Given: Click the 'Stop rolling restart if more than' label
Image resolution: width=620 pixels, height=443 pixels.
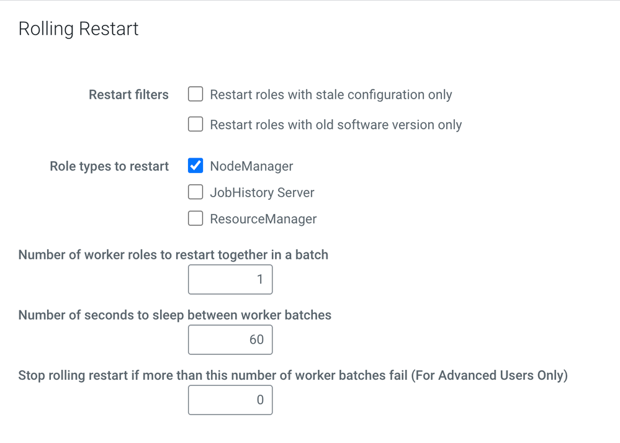Looking at the screenshot, I should 213,375.
